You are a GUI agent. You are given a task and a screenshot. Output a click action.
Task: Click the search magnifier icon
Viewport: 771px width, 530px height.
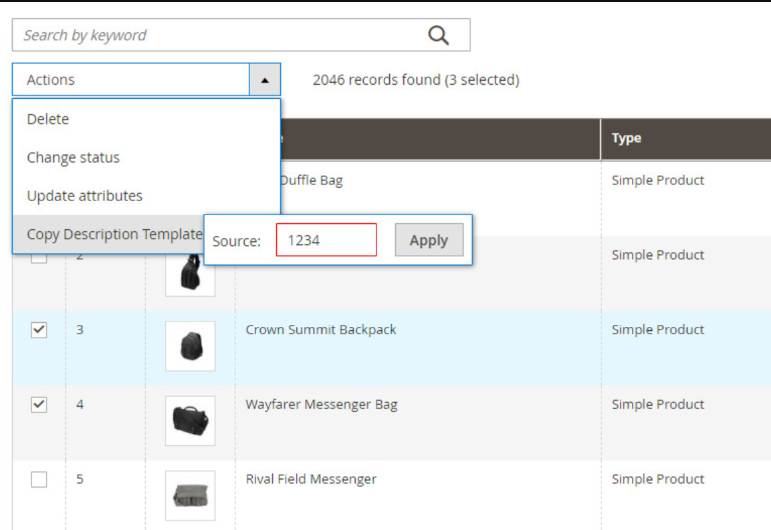tap(438, 36)
